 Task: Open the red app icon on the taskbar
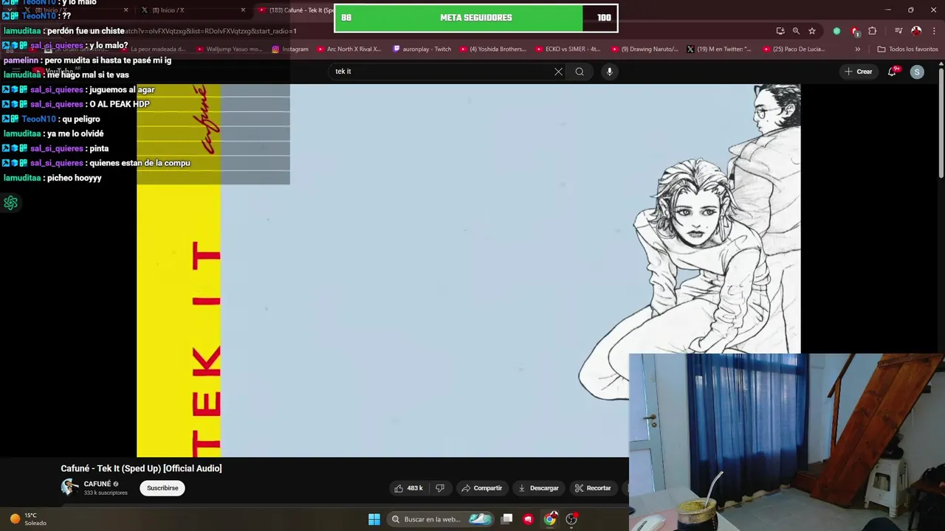[528, 519]
